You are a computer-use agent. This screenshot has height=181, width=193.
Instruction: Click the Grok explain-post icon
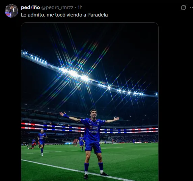click(184, 7)
